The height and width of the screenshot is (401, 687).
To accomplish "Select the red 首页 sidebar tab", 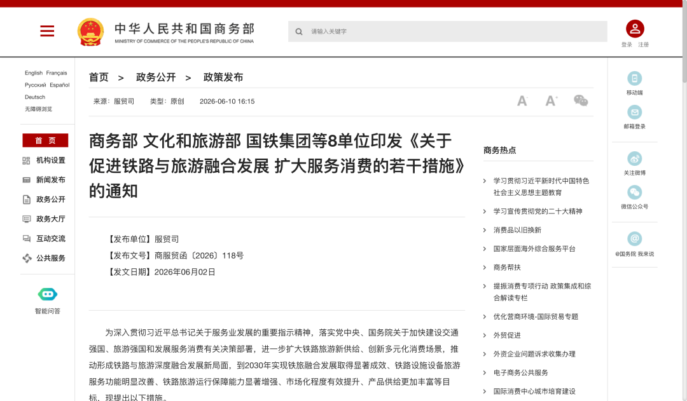I will point(46,140).
